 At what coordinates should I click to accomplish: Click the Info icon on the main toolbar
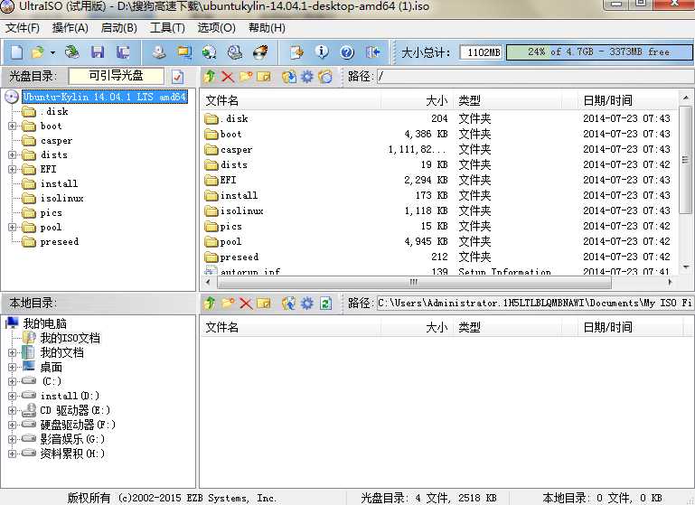tap(322, 52)
